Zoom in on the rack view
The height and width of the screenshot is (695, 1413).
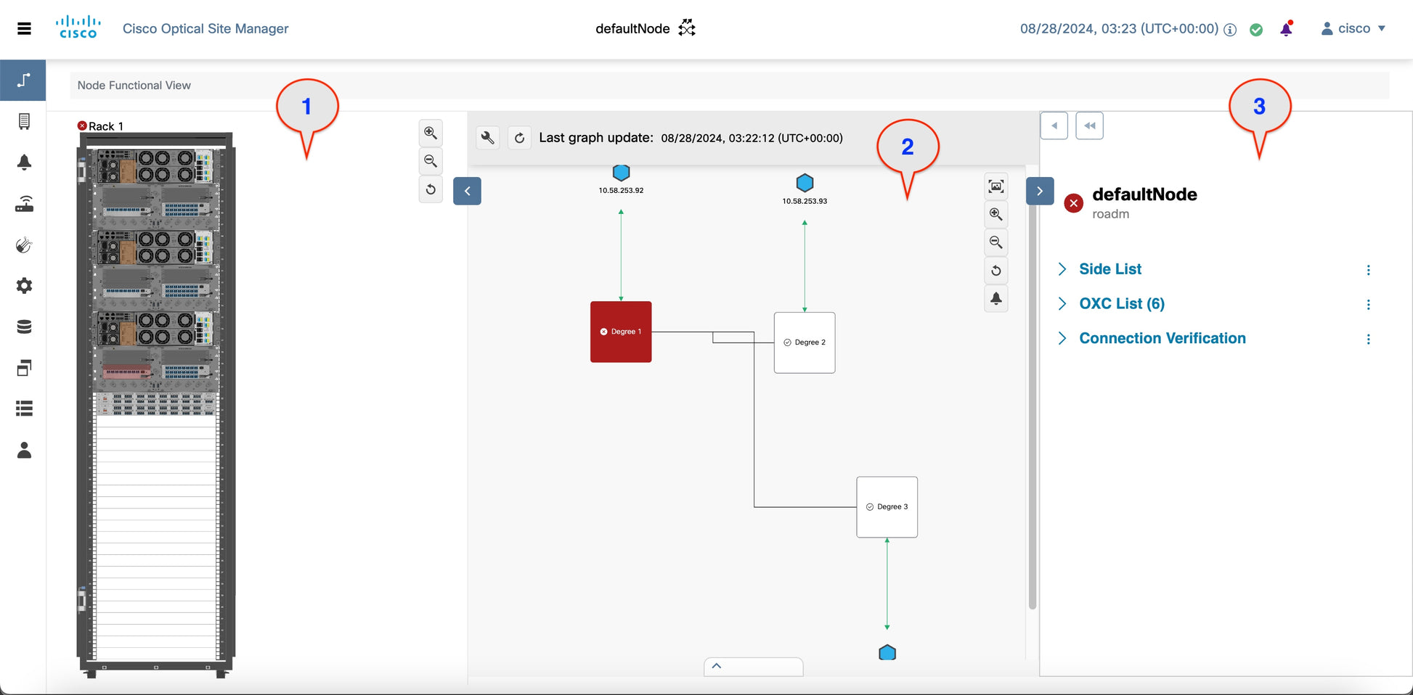click(431, 133)
